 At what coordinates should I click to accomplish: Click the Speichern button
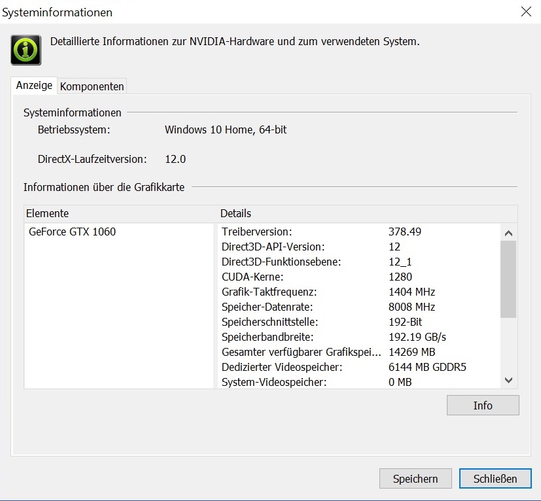pyautogui.click(x=415, y=479)
